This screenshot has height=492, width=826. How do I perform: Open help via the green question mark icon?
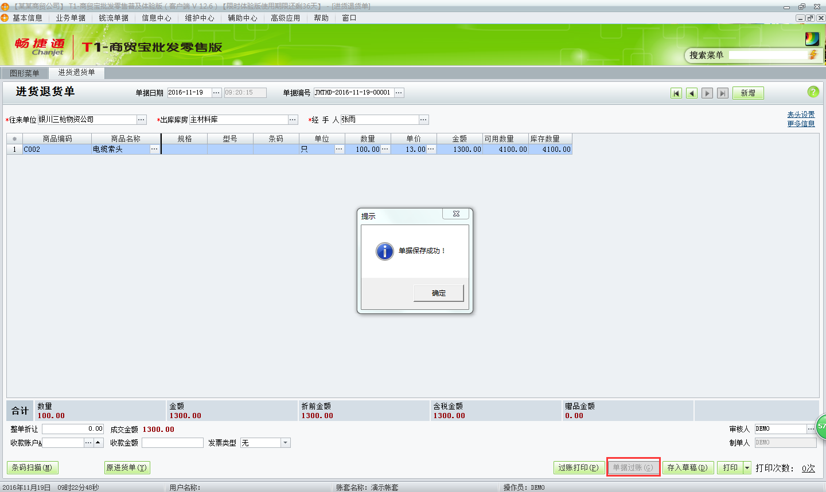[814, 92]
